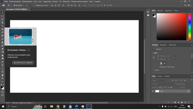Click the Дополнительные сведения button
The height and width of the screenshot is (109, 193).
pyautogui.click(x=23, y=63)
